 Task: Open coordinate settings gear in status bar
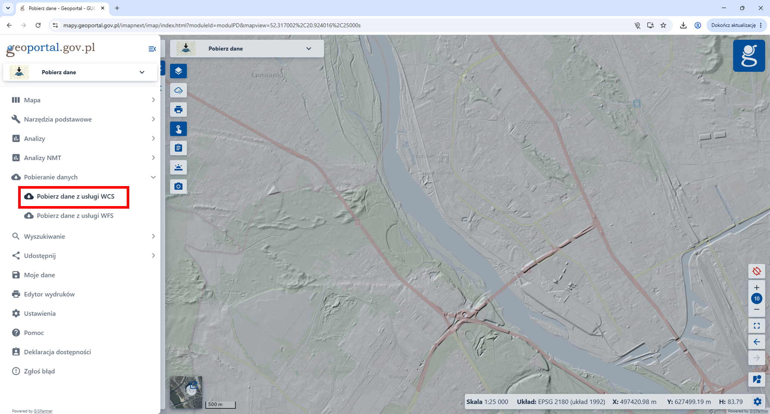757,401
